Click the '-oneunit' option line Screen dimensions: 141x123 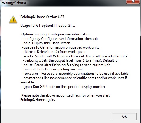52,69
